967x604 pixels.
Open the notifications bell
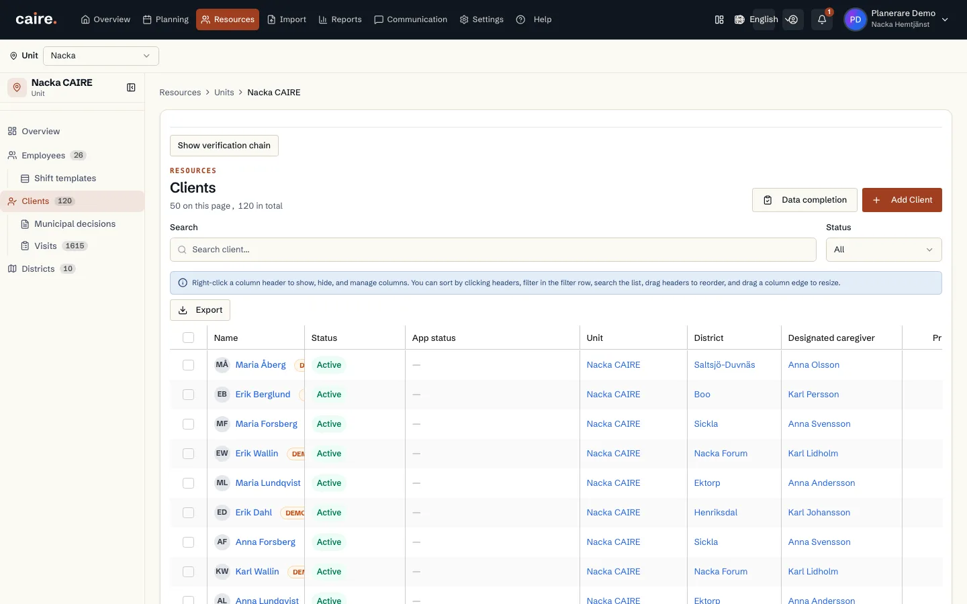822,19
